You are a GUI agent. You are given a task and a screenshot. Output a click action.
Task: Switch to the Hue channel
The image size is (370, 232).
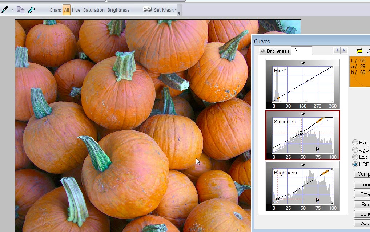[x=76, y=10]
